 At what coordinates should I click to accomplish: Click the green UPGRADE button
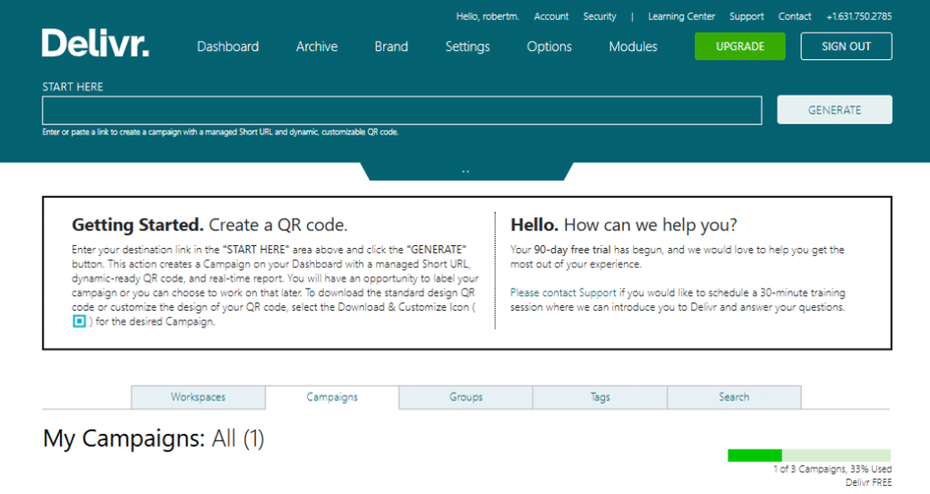click(739, 46)
